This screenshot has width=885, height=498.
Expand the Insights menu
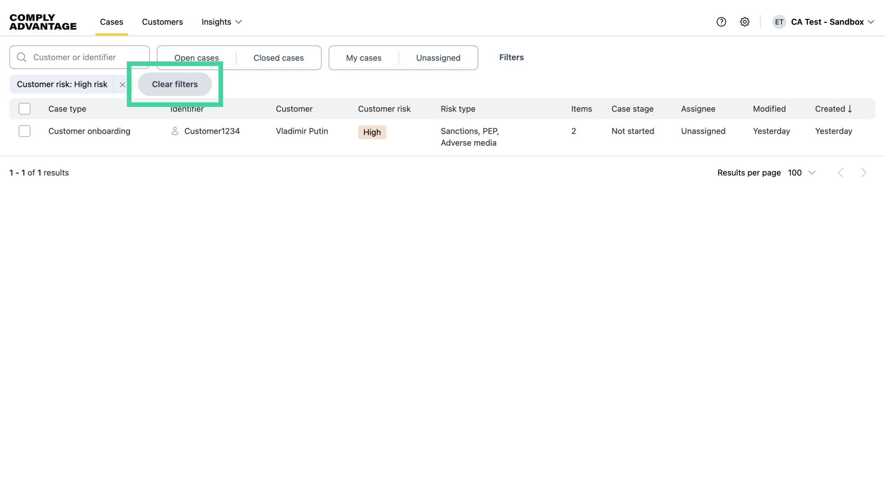[221, 22]
